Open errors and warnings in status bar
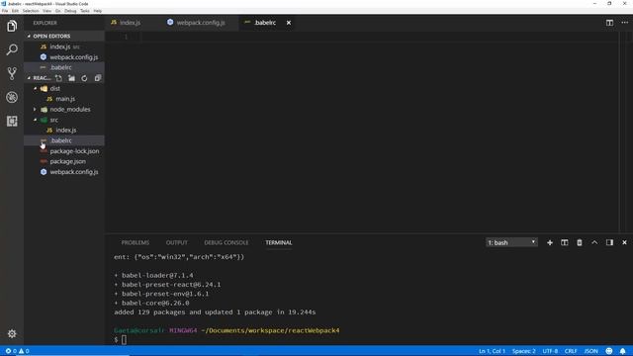The image size is (633, 356). point(17,351)
